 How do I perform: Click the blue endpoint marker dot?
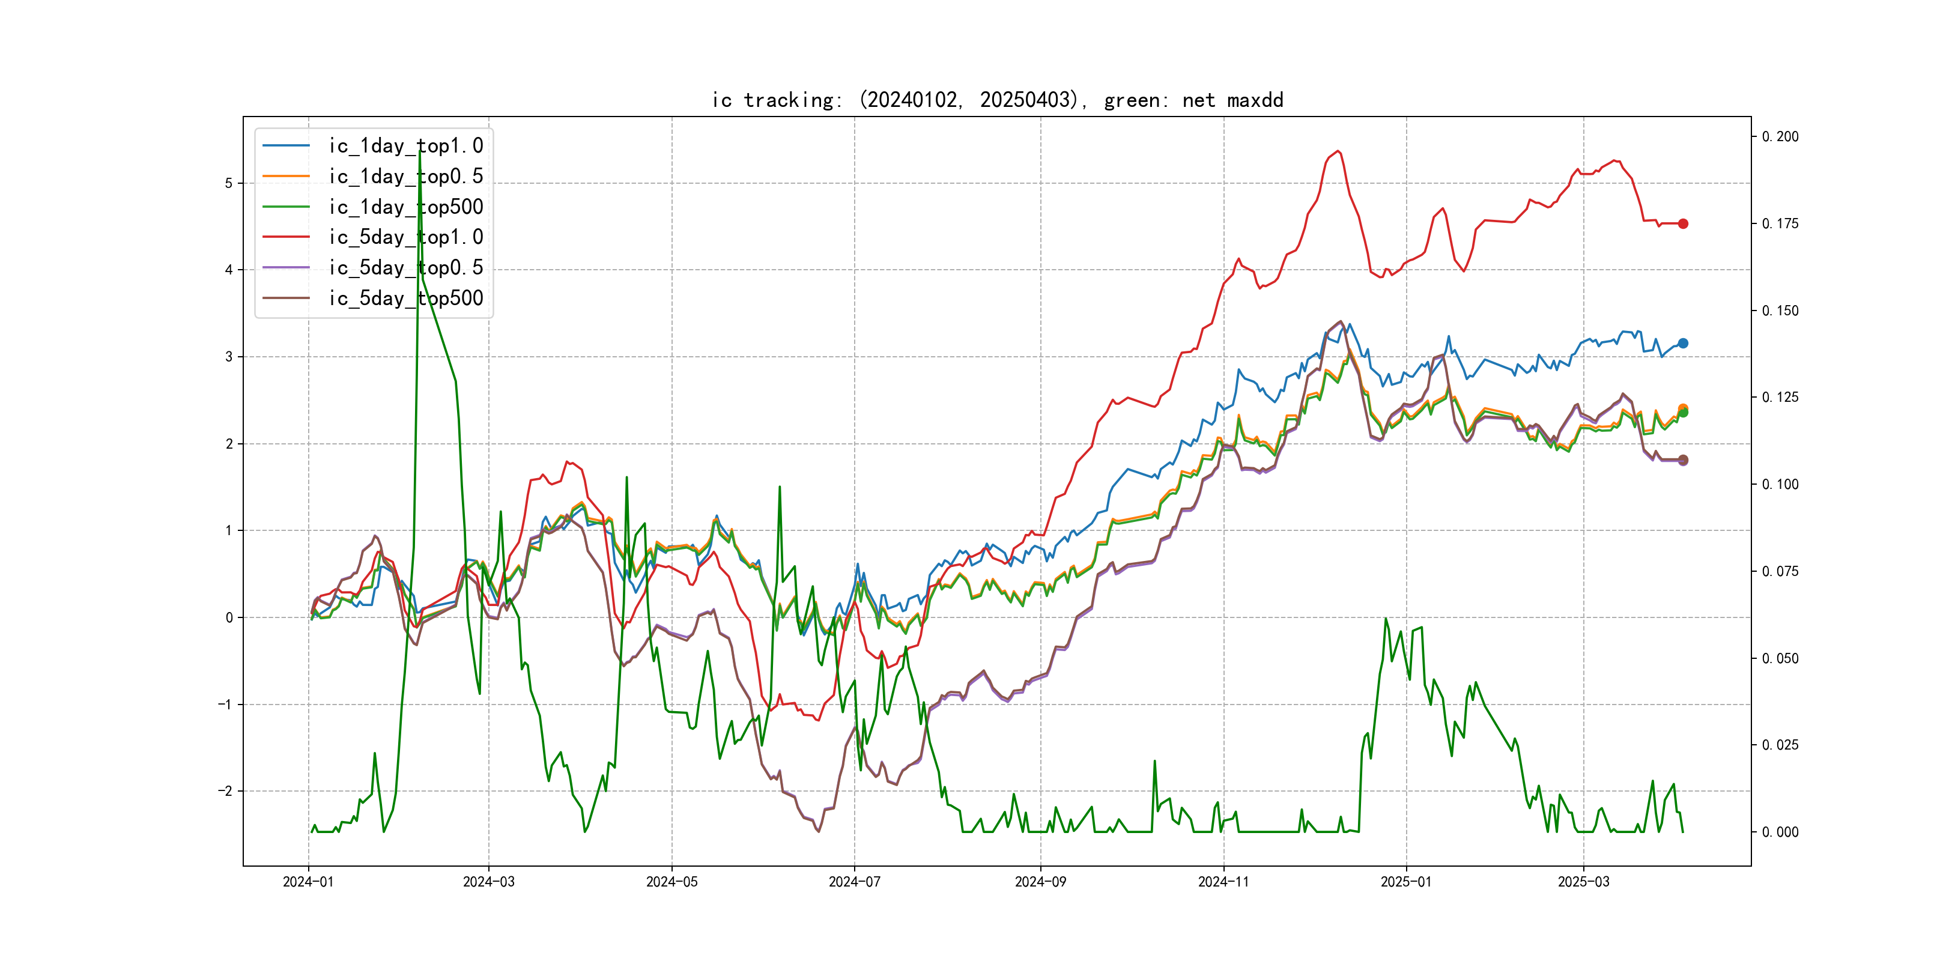coord(1683,343)
